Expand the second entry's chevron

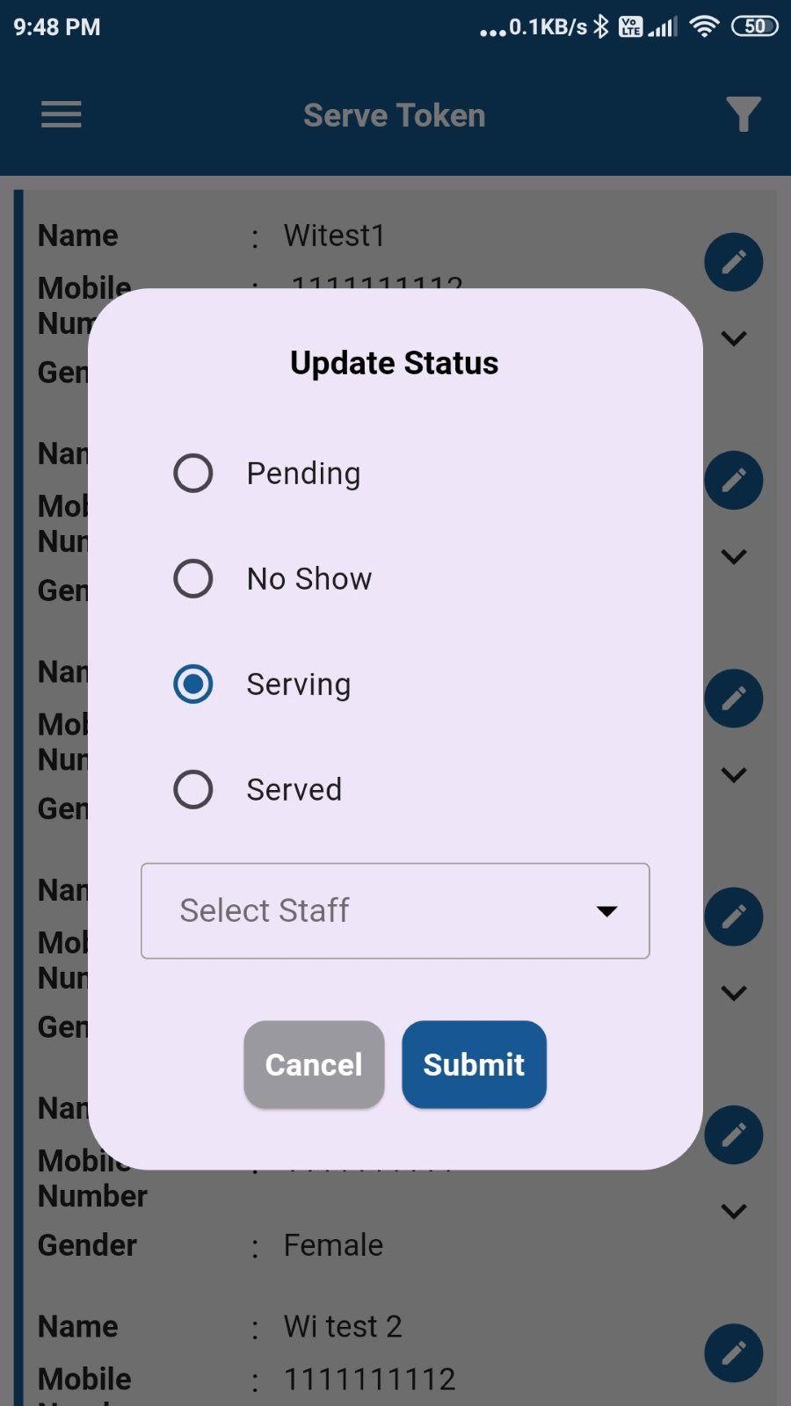[734, 556]
